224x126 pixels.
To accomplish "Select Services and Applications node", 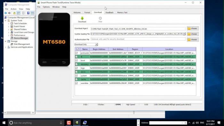I will click(22, 47).
